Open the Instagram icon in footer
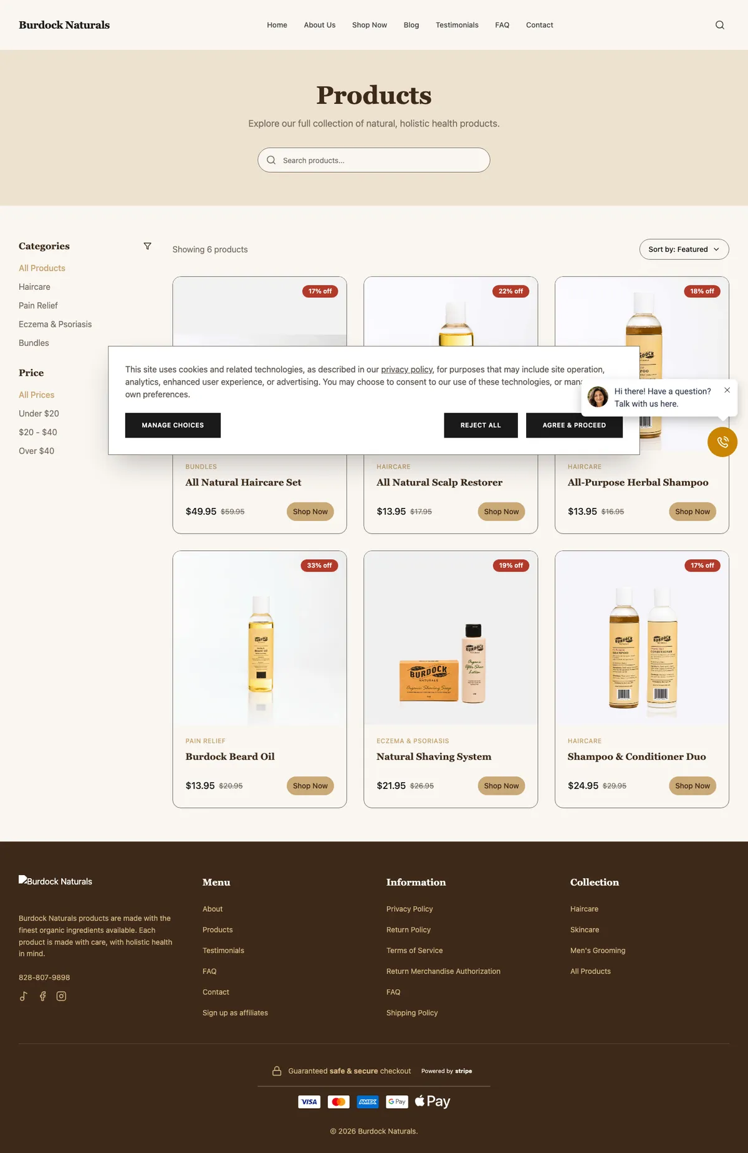748x1153 pixels. pos(61,996)
